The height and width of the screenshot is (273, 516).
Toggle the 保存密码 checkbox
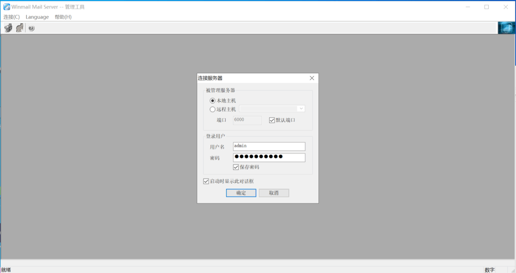(x=236, y=167)
